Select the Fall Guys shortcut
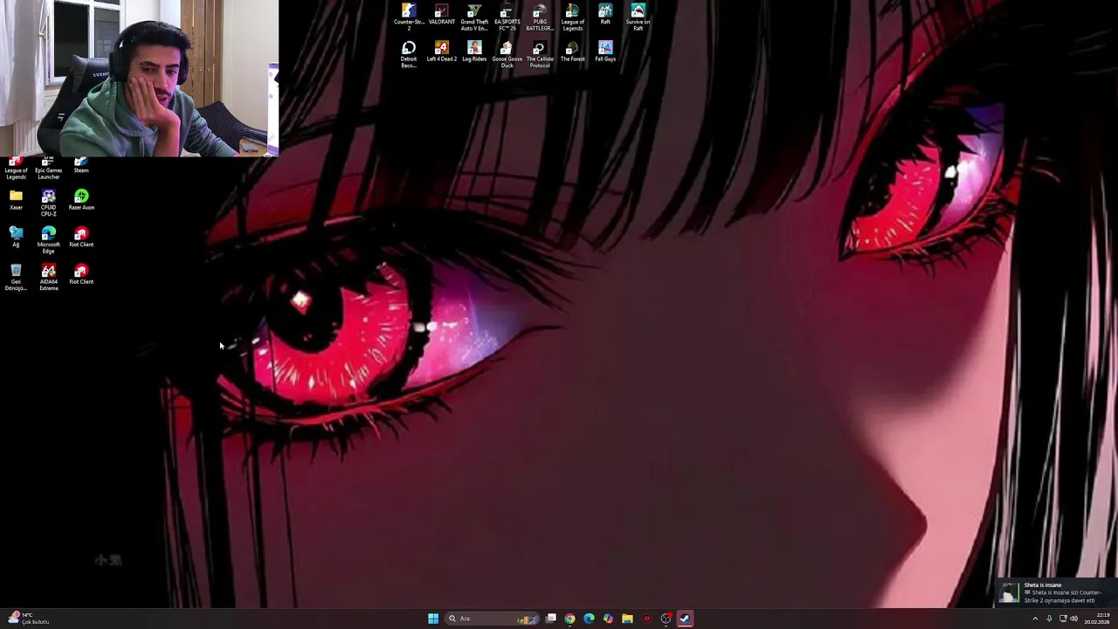 click(x=605, y=52)
